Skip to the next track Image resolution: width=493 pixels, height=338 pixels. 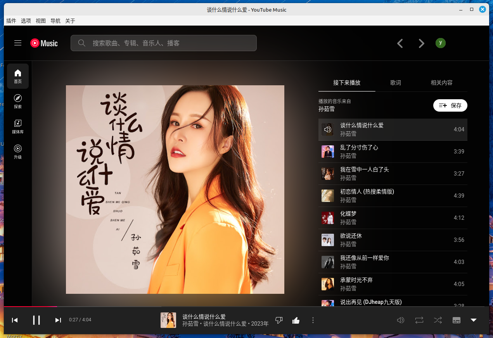(58, 320)
